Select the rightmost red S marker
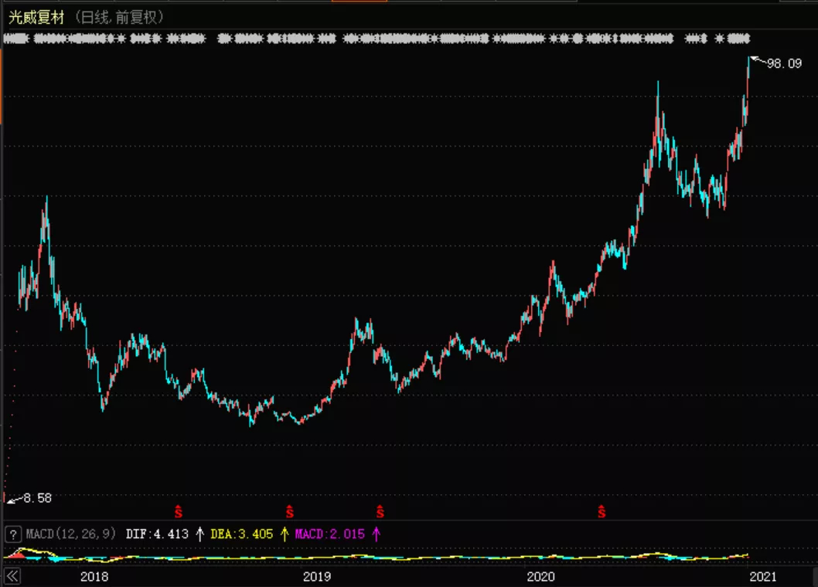Viewport: 818px width, 587px height. (x=601, y=511)
